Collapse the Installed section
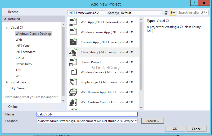This screenshot has width=212, height=136. [5, 19]
